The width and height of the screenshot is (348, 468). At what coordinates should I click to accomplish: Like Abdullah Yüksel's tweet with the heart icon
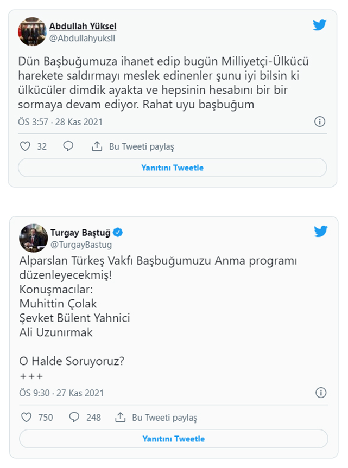[25, 146]
